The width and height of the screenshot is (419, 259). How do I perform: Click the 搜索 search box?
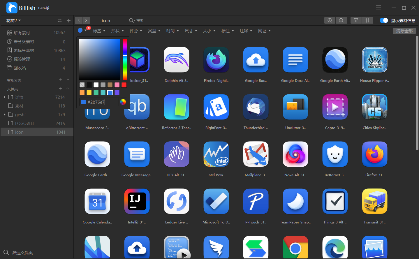tap(137, 20)
